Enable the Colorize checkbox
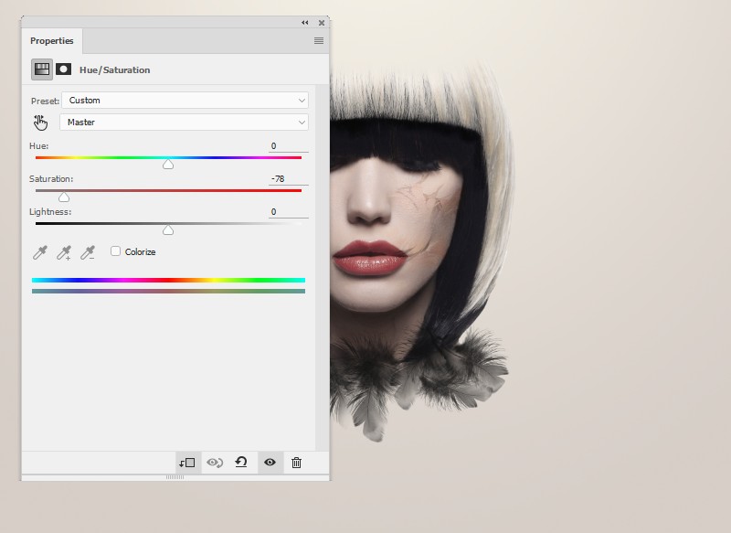This screenshot has width=731, height=533. coord(116,251)
